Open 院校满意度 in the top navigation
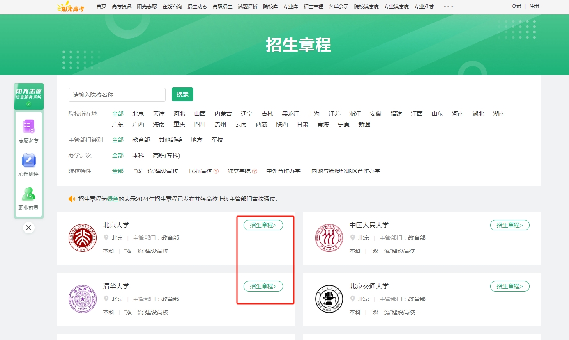 coord(366,6)
